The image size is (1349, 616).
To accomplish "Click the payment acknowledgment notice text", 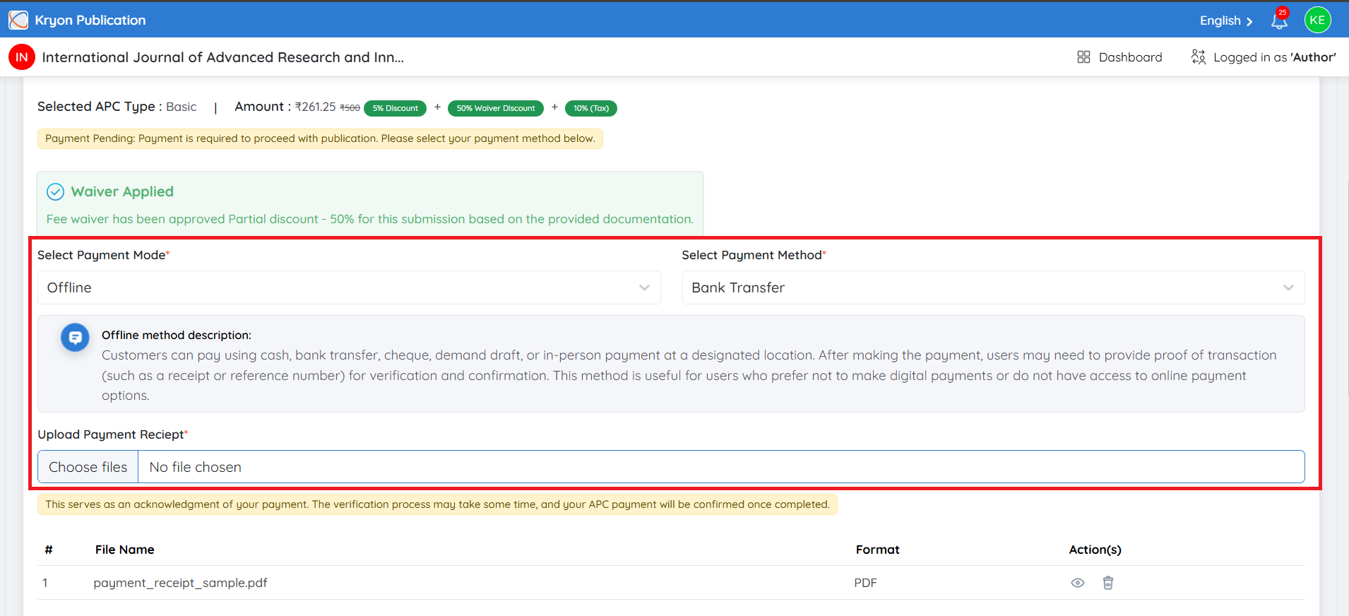I will (437, 504).
